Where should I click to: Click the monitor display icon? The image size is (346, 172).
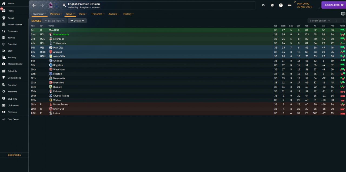coord(343,14)
